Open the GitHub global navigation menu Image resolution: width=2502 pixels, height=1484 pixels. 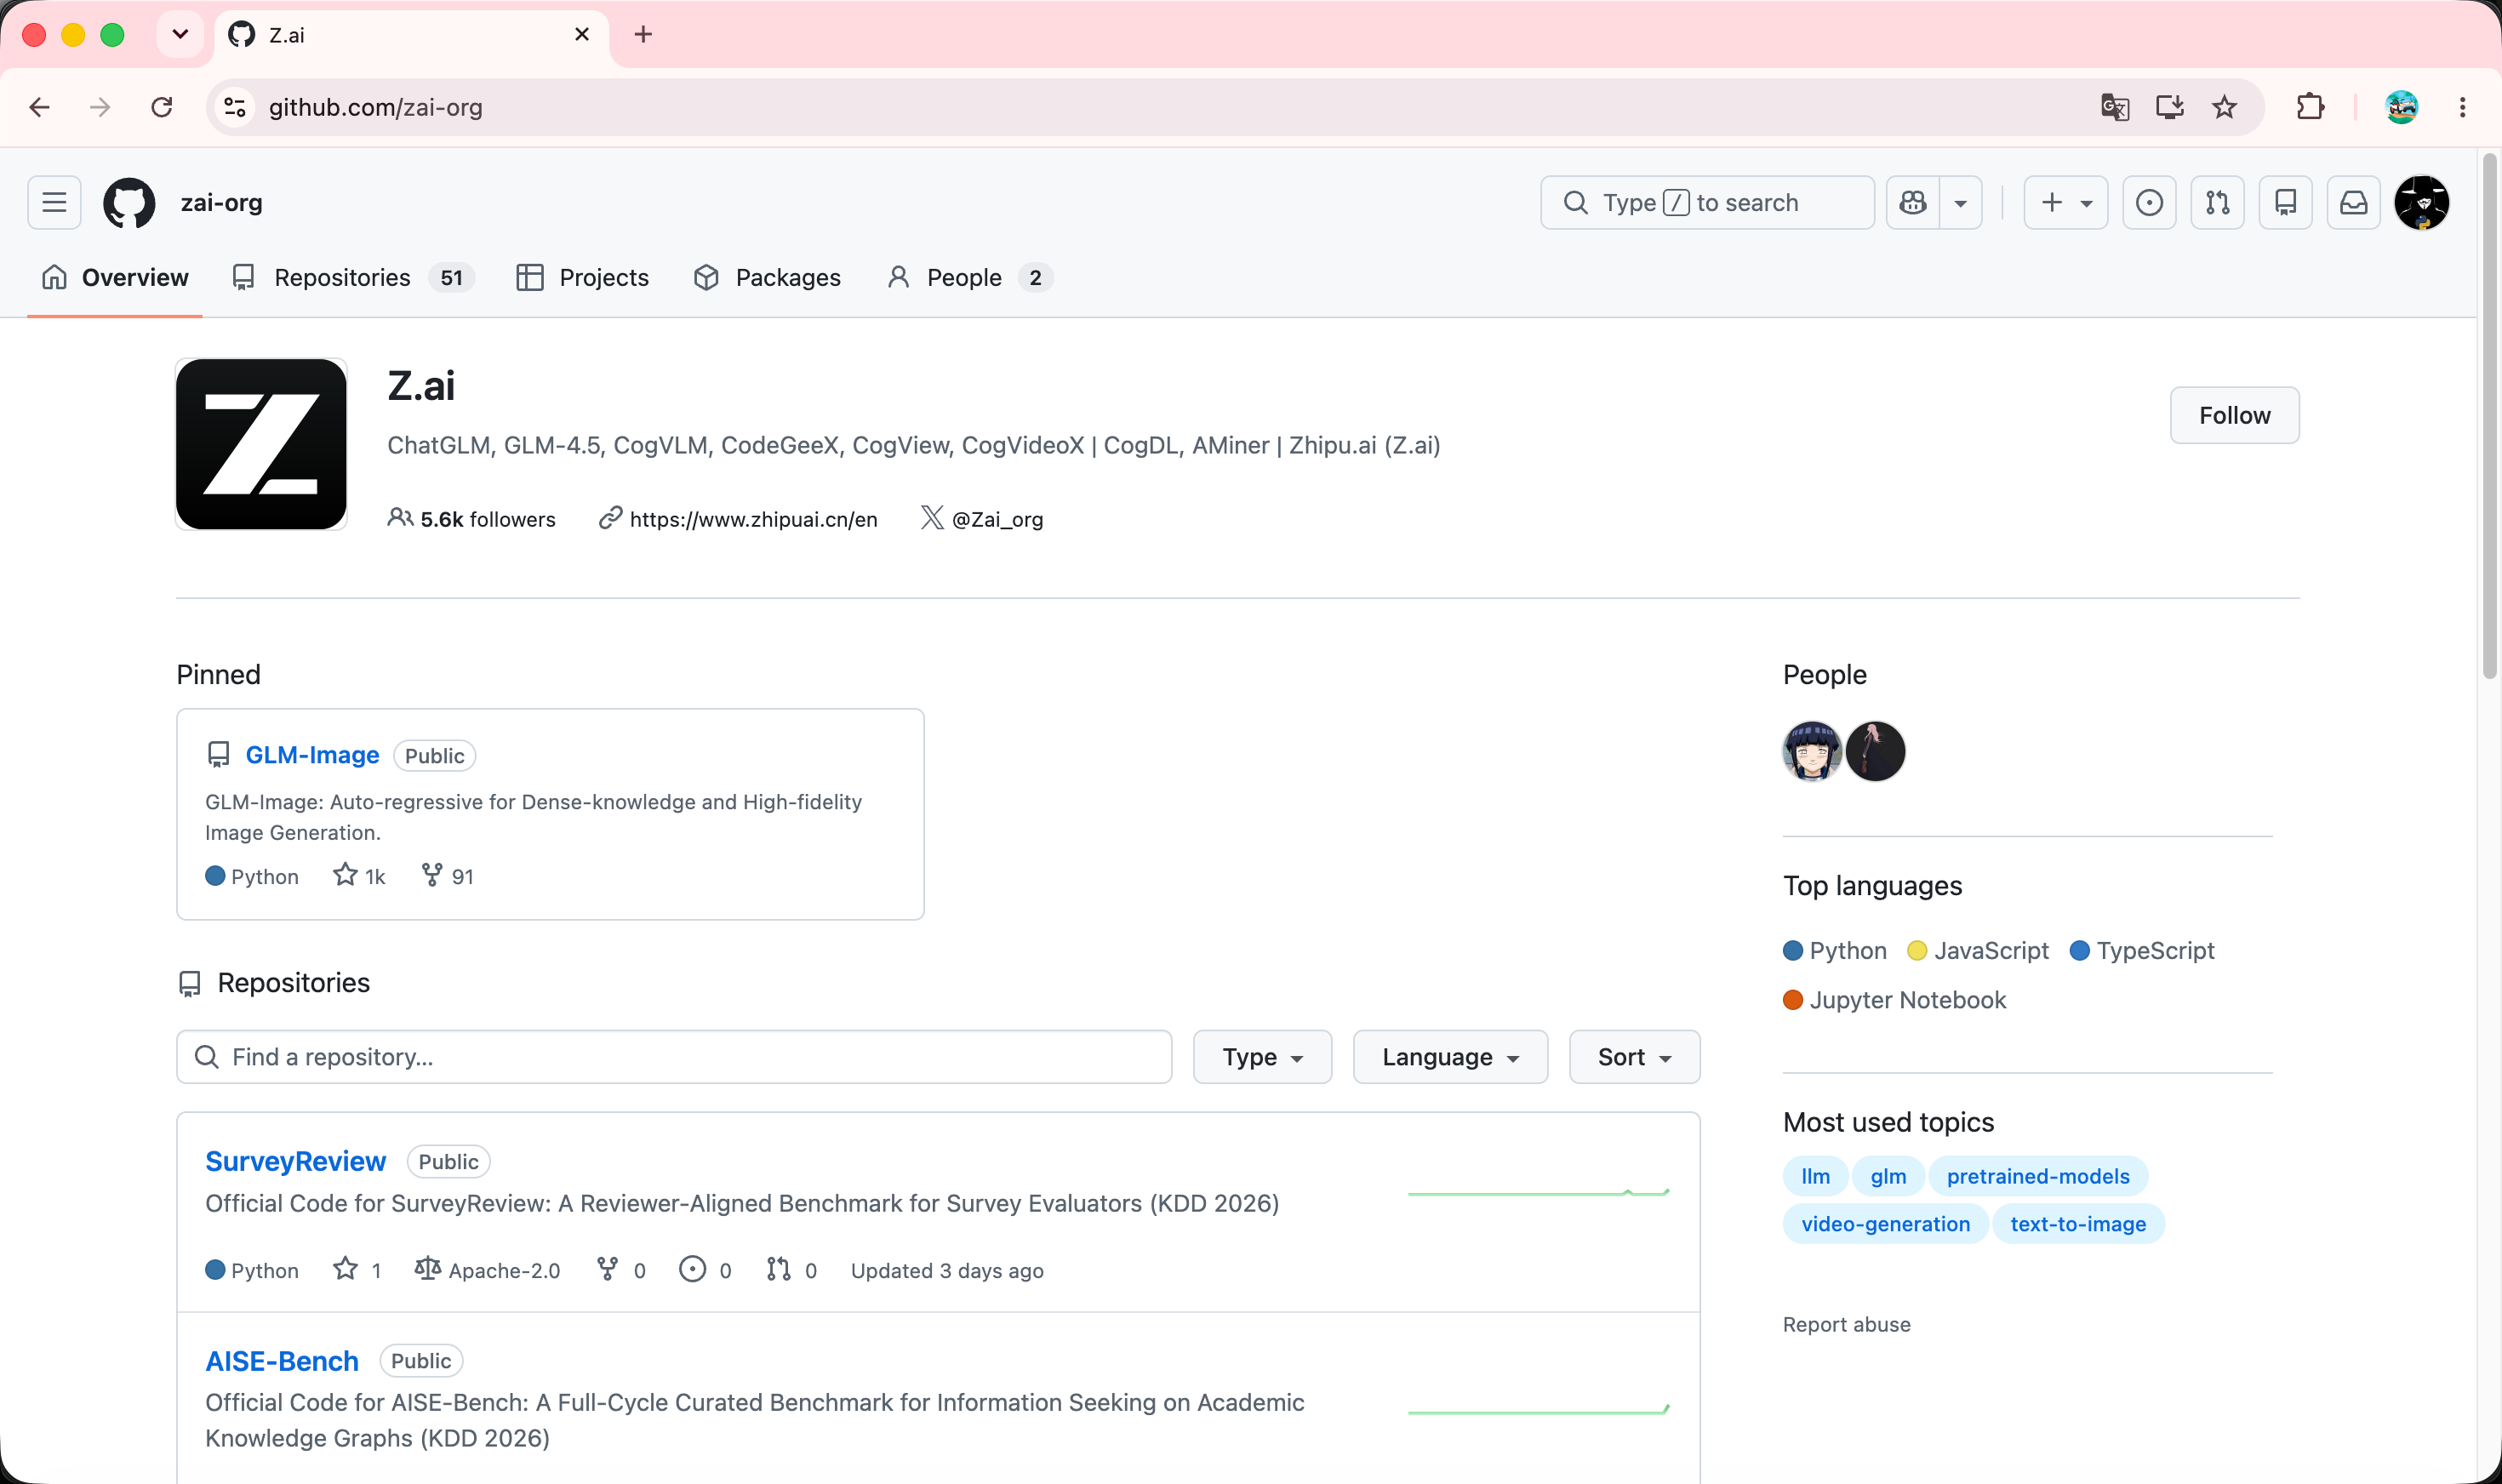click(54, 203)
